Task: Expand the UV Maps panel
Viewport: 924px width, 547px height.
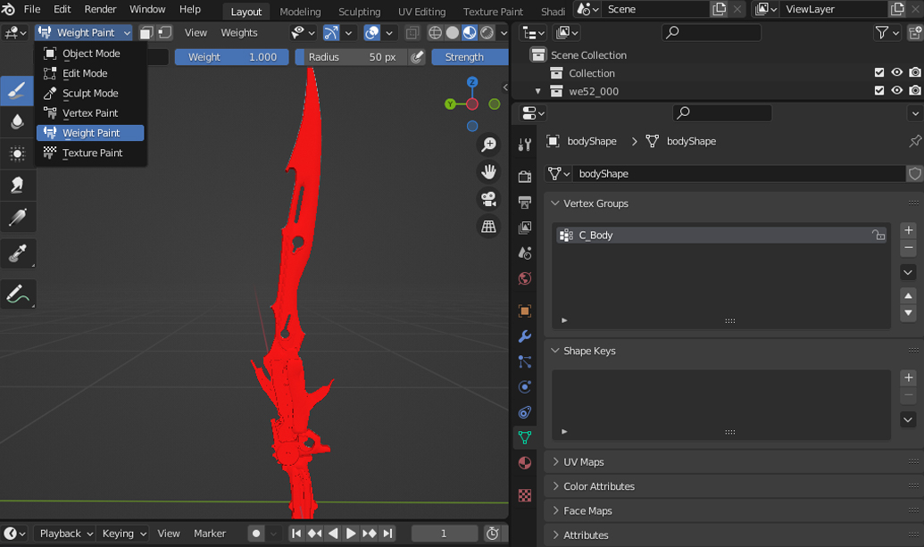Action: 584,462
